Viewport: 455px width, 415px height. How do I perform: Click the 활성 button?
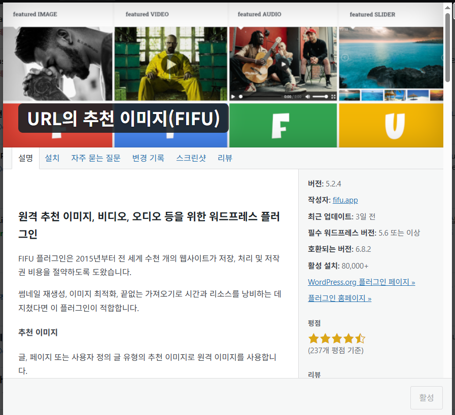pos(426,398)
